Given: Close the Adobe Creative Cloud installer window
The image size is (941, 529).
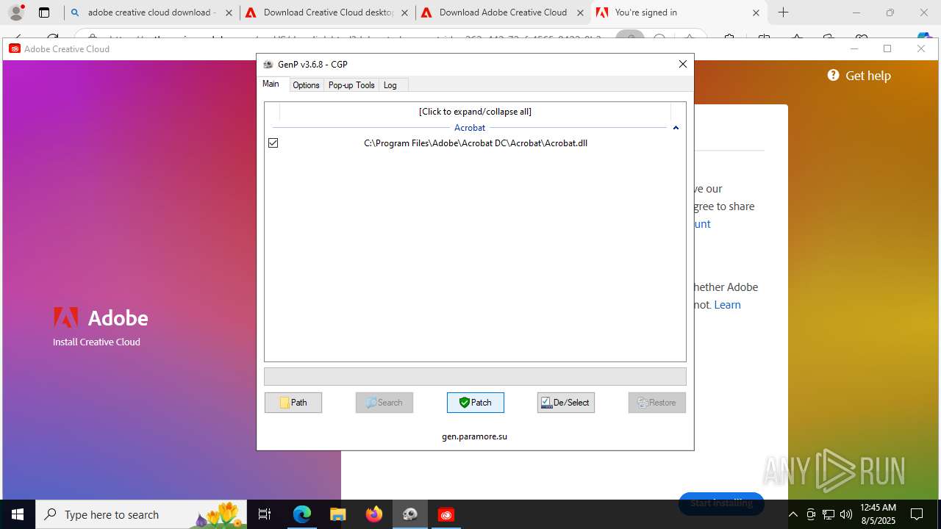Looking at the screenshot, I should [x=921, y=48].
